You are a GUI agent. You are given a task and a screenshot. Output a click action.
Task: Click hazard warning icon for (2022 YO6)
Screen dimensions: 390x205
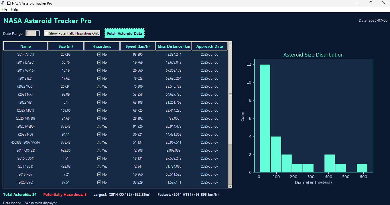(99, 87)
